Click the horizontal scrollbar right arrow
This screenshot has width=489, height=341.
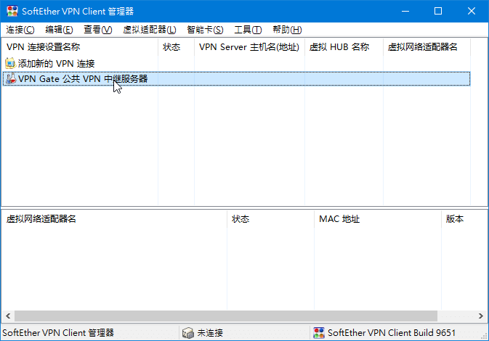(x=481, y=316)
